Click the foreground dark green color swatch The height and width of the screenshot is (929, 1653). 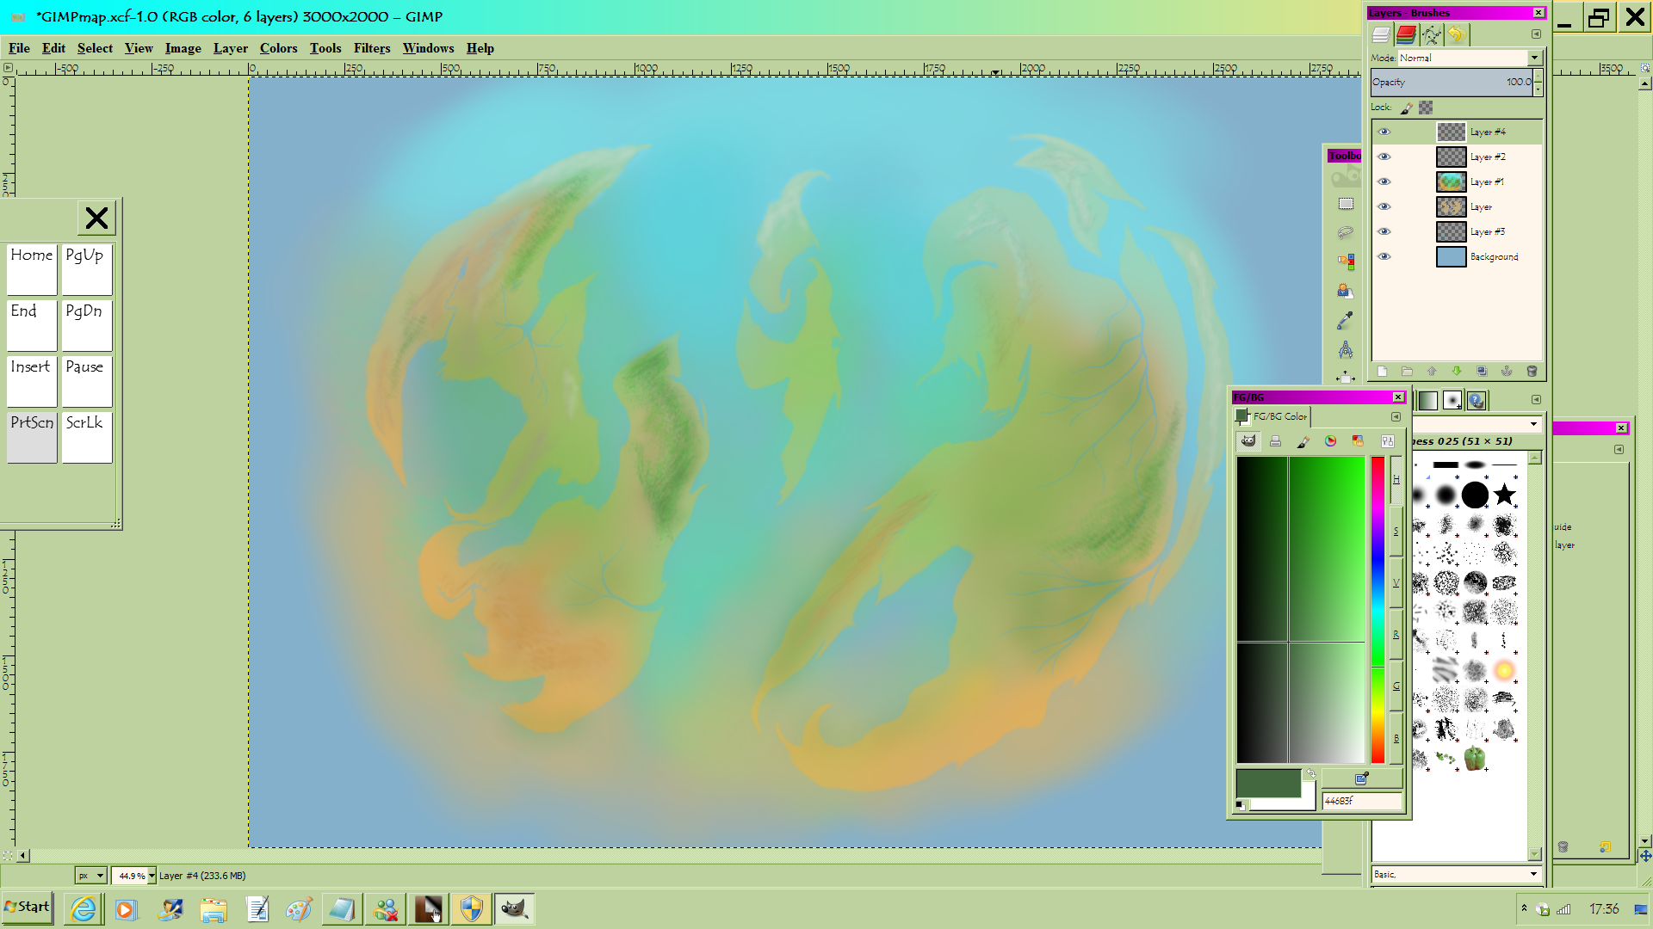pyautogui.click(x=1268, y=784)
